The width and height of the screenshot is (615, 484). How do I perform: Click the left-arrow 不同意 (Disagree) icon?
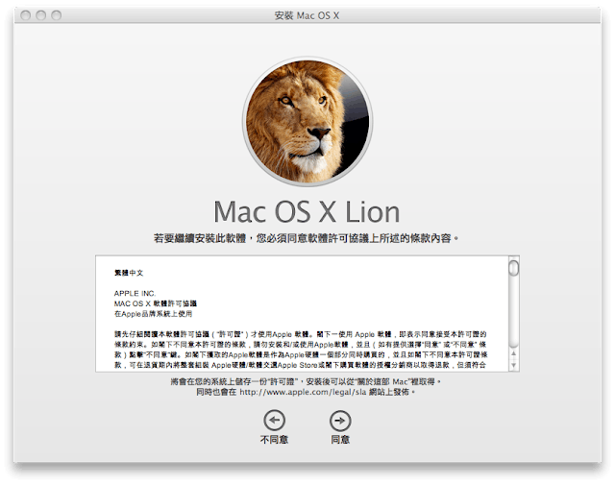(x=274, y=421)
